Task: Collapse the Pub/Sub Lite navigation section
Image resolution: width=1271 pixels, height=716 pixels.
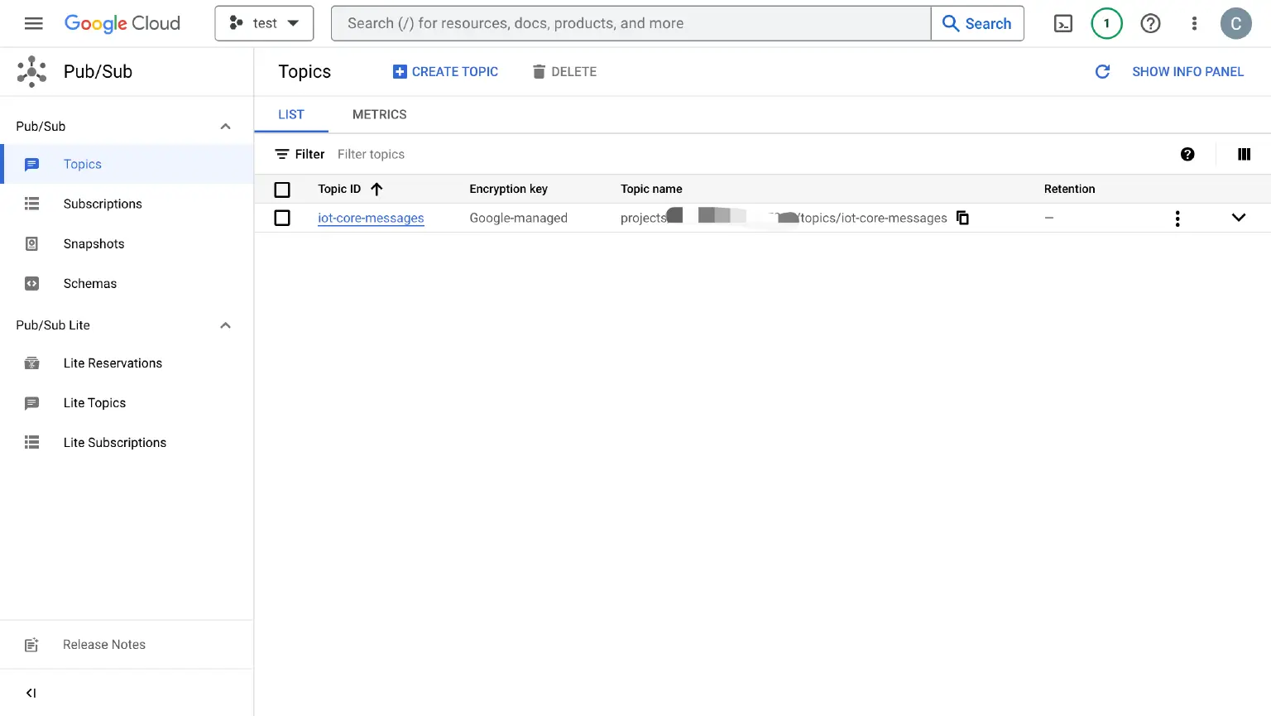Action: point(225,325)
